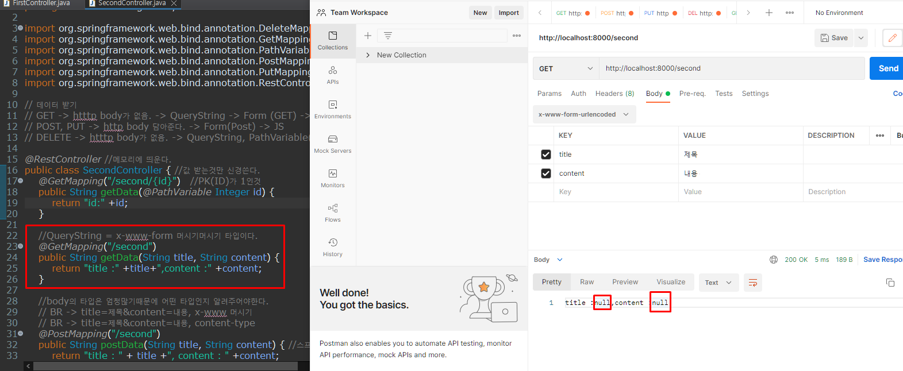903x371 pixels.
Task: Open the APIs sidebar panel
Action: click(x=333, y=75)
